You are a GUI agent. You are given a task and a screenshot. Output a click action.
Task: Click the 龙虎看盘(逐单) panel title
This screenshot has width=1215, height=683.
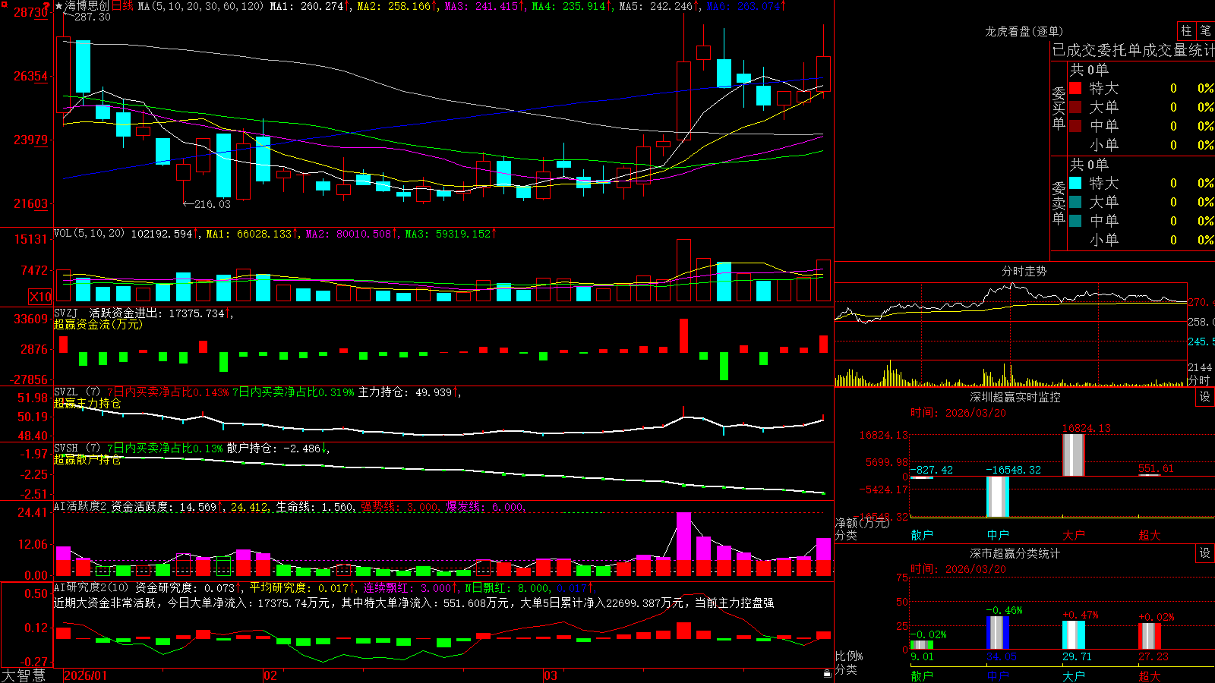pos(1024,31)
